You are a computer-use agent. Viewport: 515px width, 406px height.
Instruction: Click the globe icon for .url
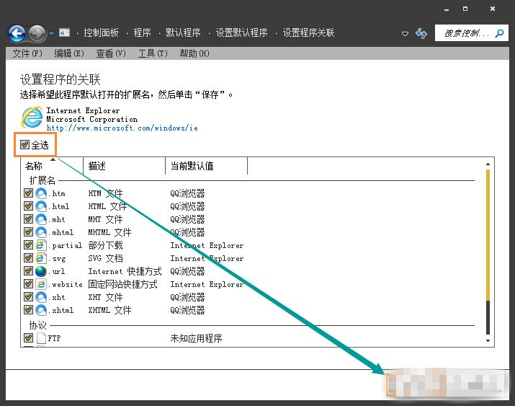pyautogui.click(x=41, y=271)
